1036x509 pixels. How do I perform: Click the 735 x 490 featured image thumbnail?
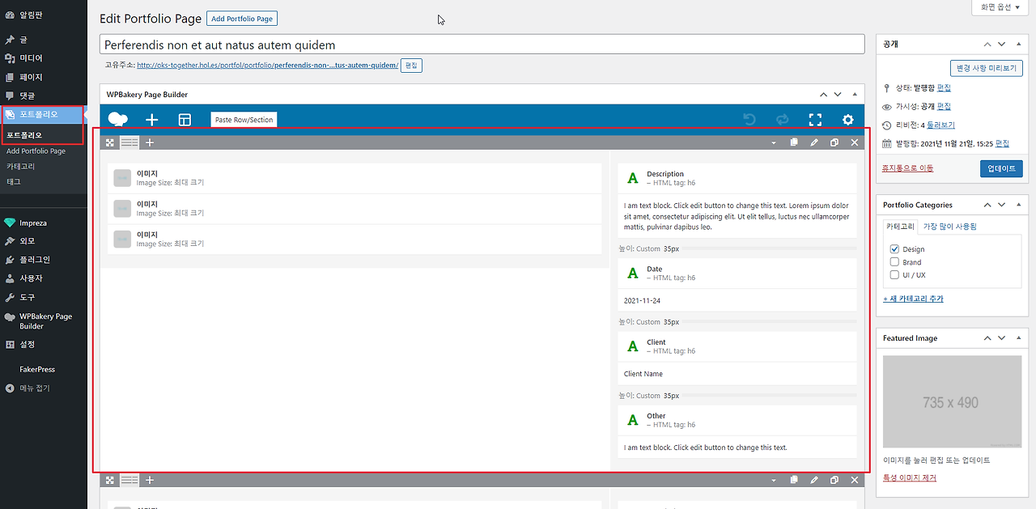tap(951, 402)
